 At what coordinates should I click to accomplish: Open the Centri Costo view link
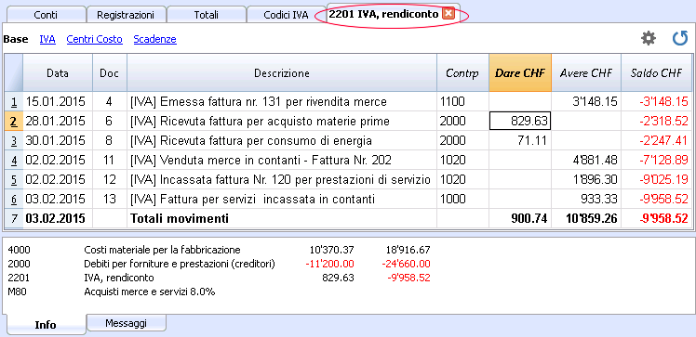94,39
